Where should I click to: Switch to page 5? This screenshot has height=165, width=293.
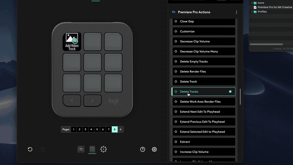tap(97, 129)
